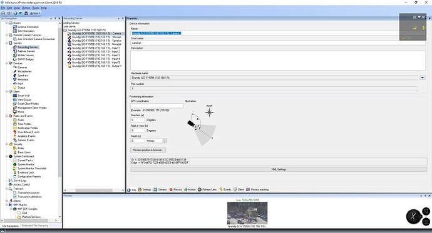Click the Failover Servers icon
The height and width of the screenshot is (233, 432).
click(15, 51)
